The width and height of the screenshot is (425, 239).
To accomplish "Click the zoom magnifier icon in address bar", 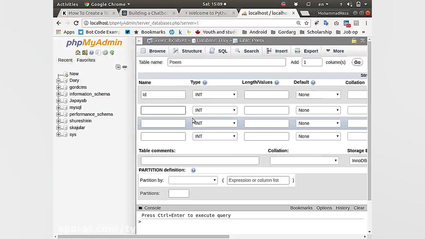I will tap(298, 23).
